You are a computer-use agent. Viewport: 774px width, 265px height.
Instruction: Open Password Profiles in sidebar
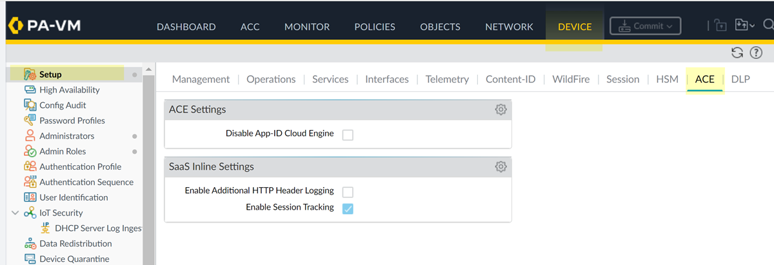pos(72,121)
